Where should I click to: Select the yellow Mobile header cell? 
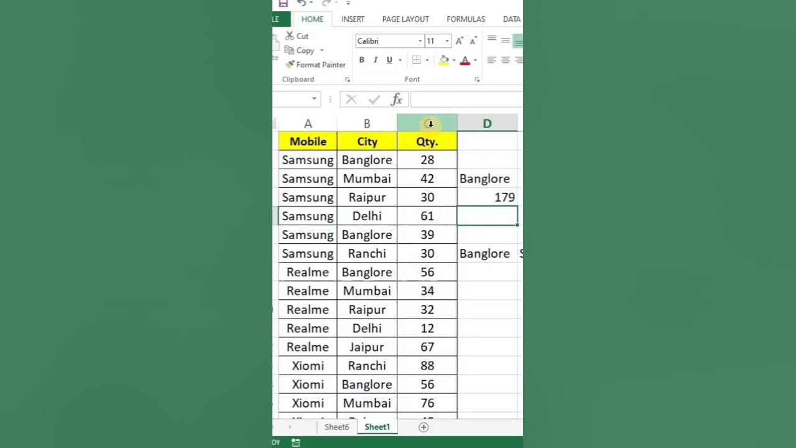(308, 141)
